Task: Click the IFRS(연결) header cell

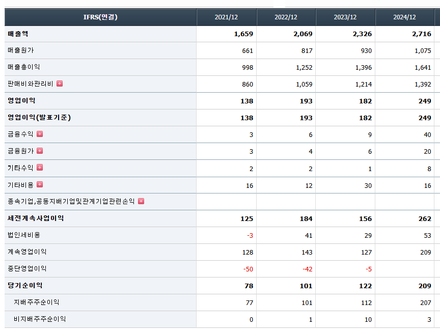Action: pyautogui.click(x=100, y=17)
